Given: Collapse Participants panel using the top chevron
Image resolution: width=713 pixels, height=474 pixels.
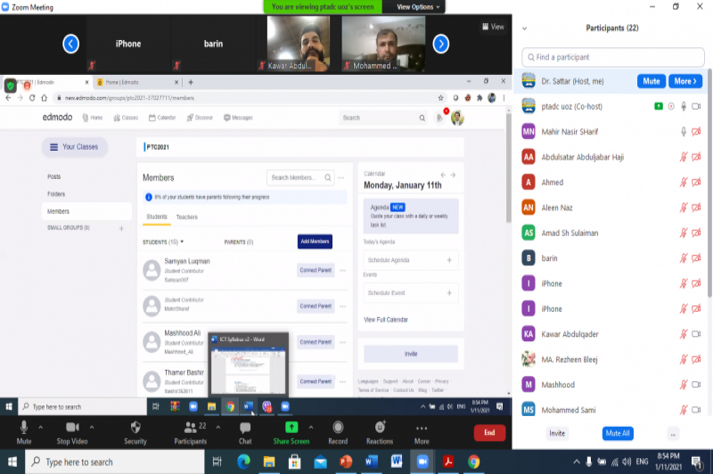Looking at the screenshot, I should point(524,29).
